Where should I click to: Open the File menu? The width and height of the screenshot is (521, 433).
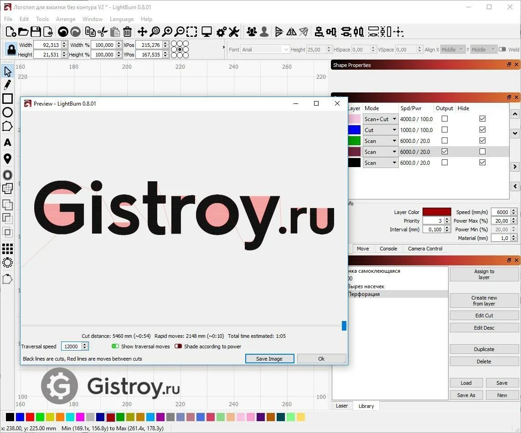(8, 19)
